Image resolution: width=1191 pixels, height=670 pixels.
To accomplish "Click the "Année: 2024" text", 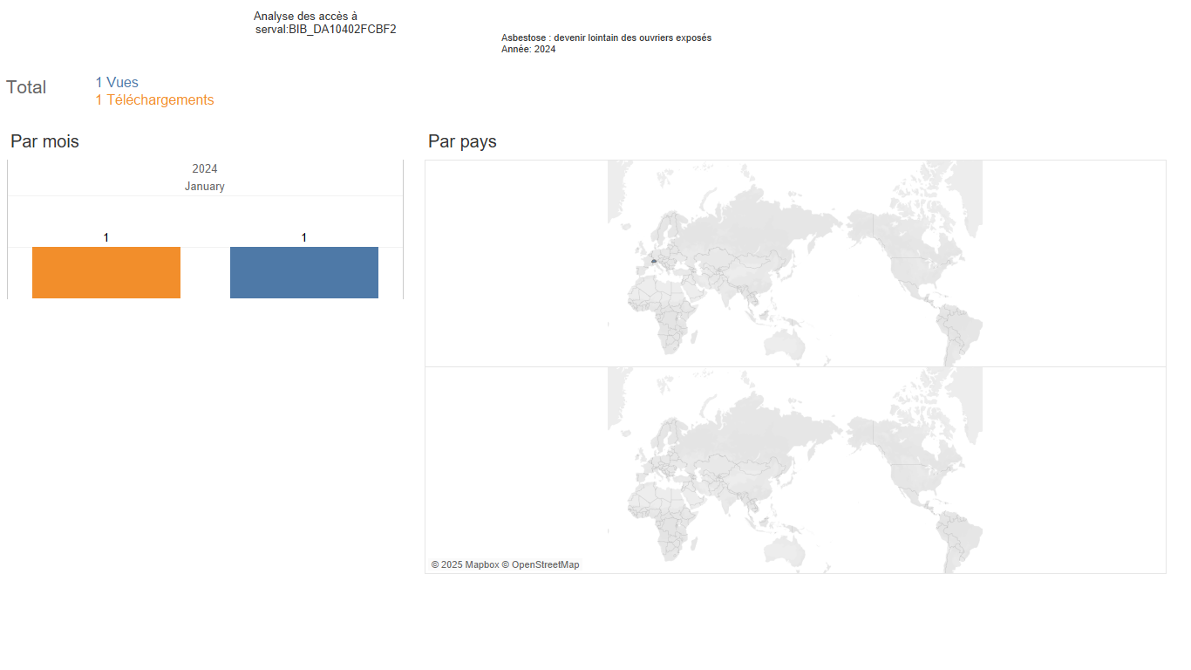I will tap(528, 50).
